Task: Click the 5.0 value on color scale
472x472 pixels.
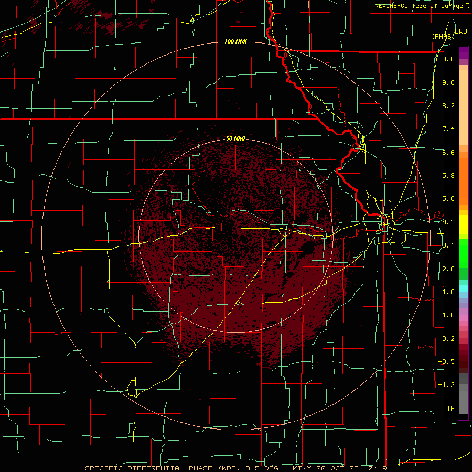Action: (x=448, y=199)
